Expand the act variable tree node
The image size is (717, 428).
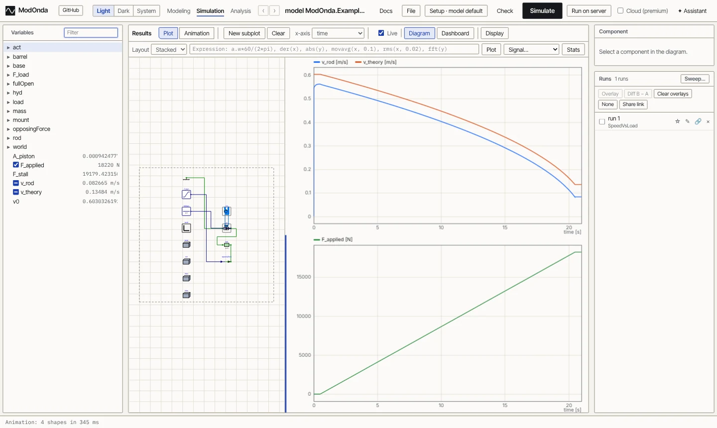[x=8, y=48]
